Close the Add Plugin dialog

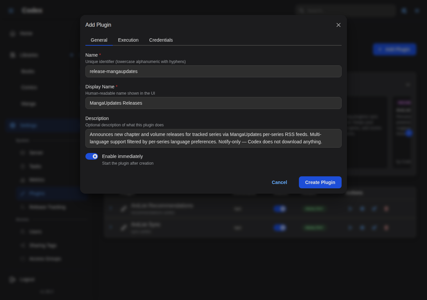point(338,25)
